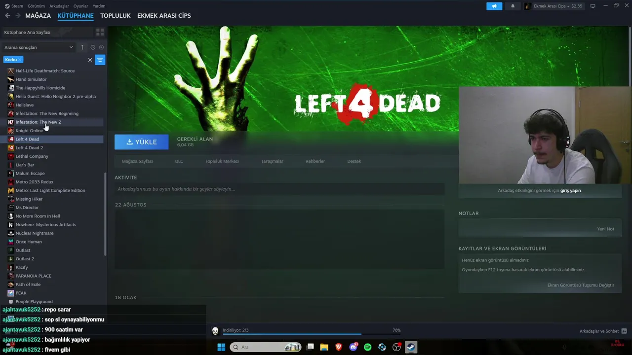Select Half-Life Deathmatch: Source in list

pos(55,71)
